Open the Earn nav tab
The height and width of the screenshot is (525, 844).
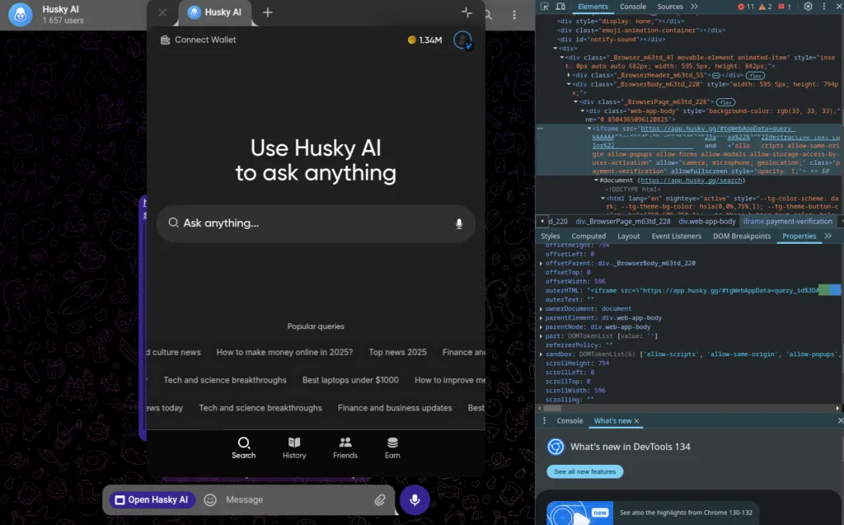392,448
